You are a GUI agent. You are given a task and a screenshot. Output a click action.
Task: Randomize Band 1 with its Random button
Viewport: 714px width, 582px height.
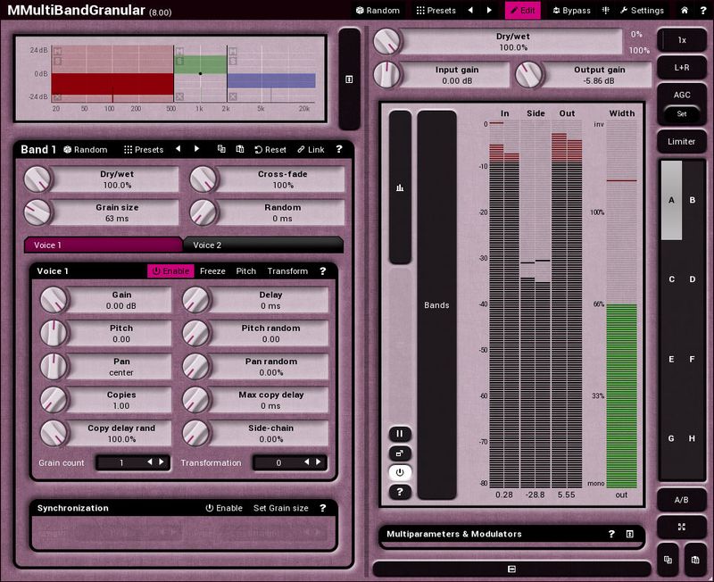pos(86,149)
